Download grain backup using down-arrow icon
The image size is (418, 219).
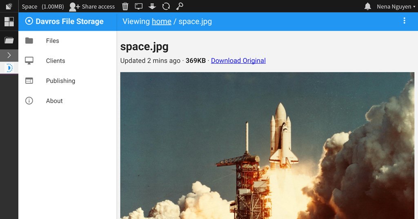152,6
